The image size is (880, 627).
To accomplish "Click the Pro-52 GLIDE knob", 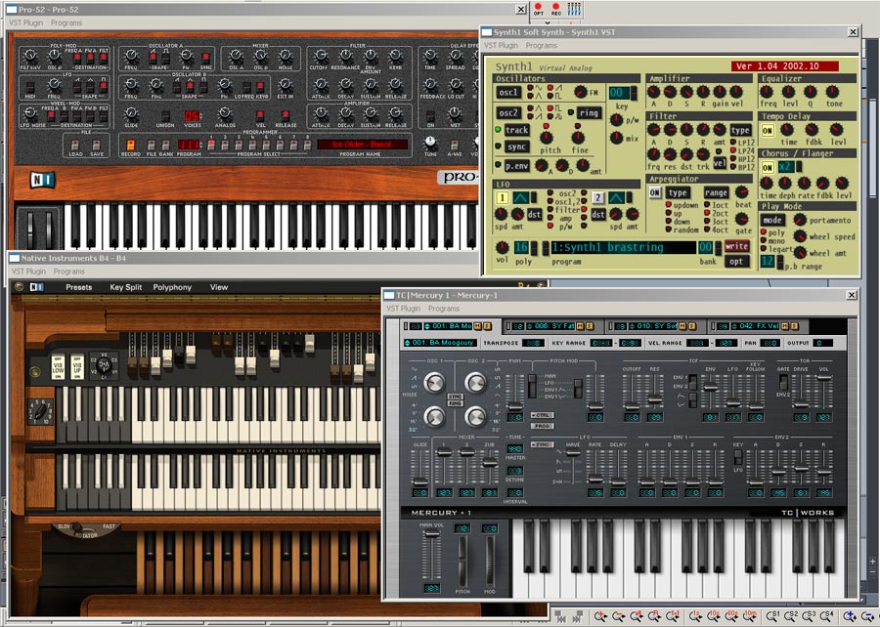I will point(131,113).
